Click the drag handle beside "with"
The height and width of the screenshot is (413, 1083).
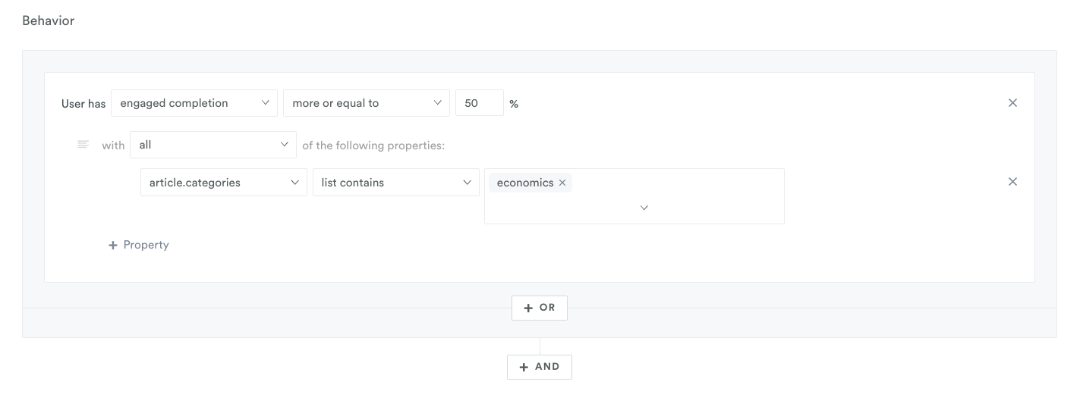pyautogui.click(x=83, y=144)
